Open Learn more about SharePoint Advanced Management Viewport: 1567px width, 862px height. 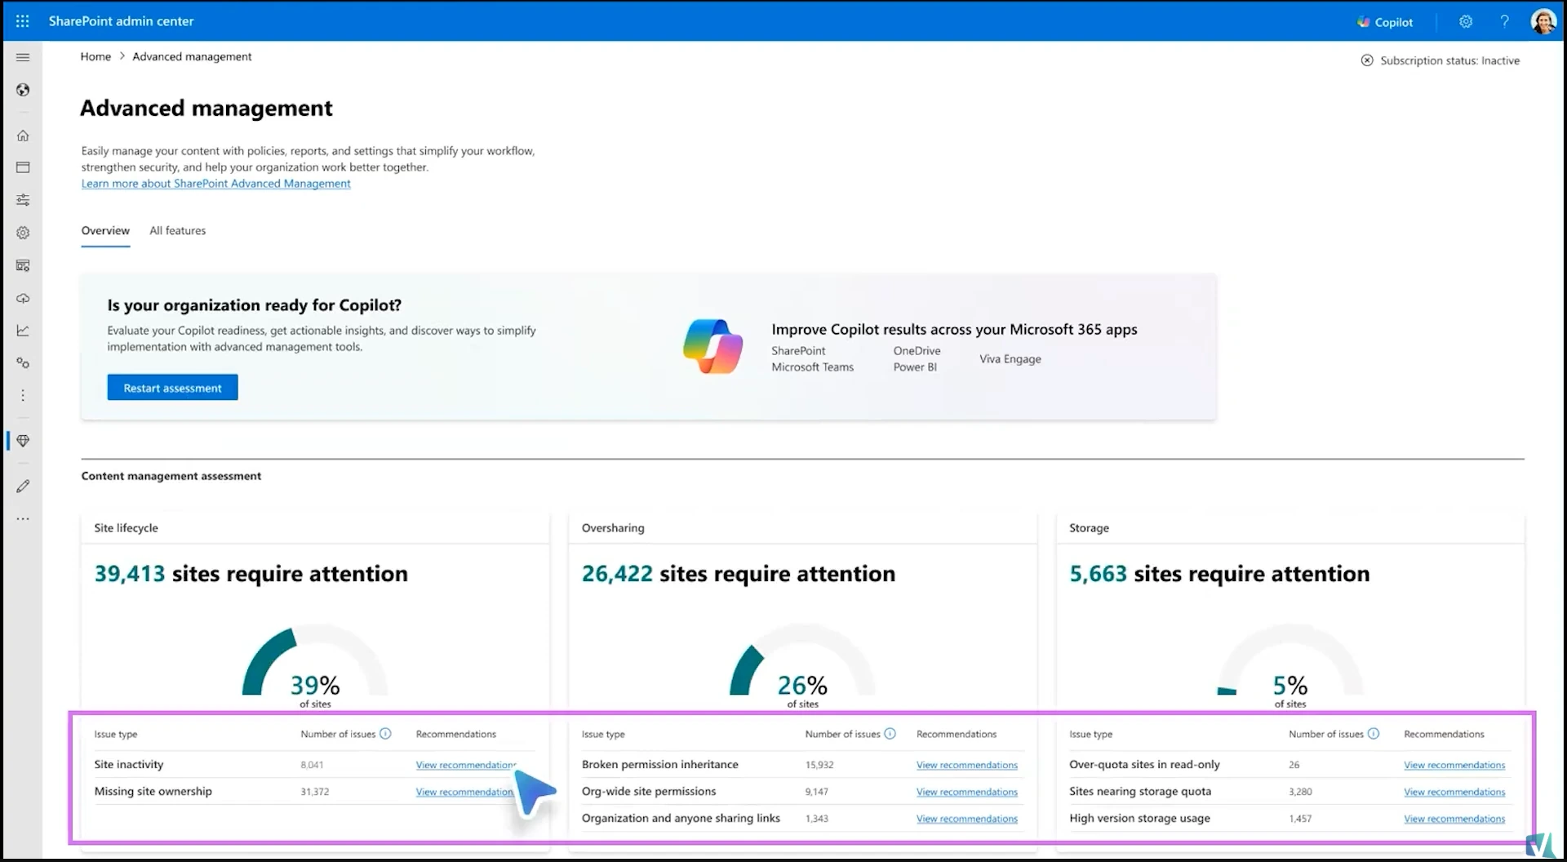[x=215, y=184]
